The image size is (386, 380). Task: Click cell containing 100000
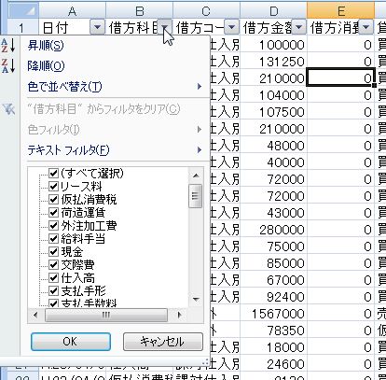[x=273, y=45]
